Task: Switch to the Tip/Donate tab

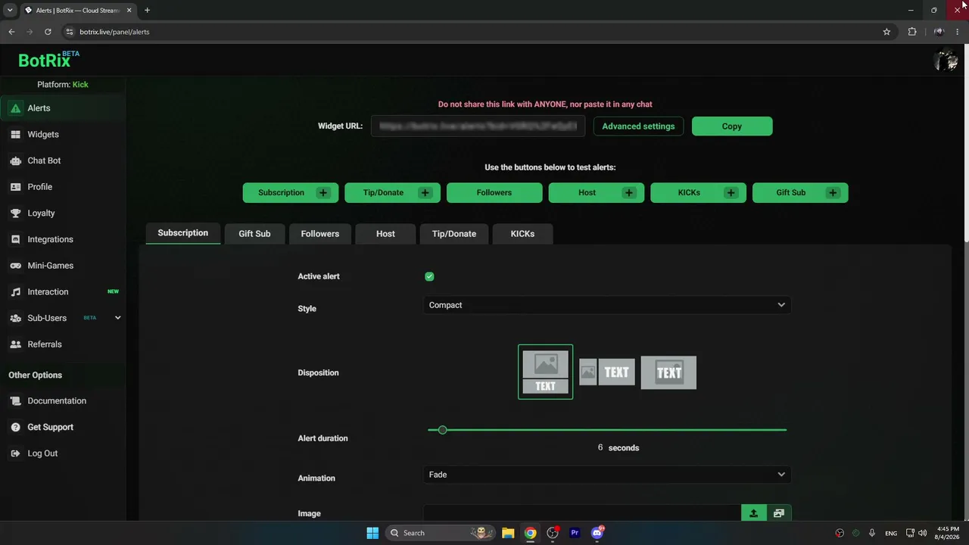Action: (454, 234)
